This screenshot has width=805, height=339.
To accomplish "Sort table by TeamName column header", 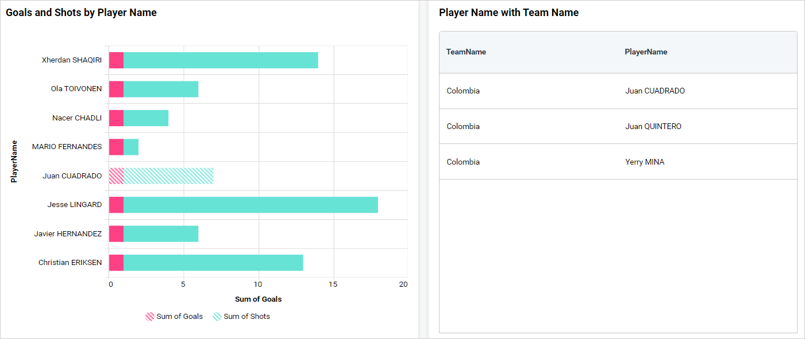I will pos(466,52).
